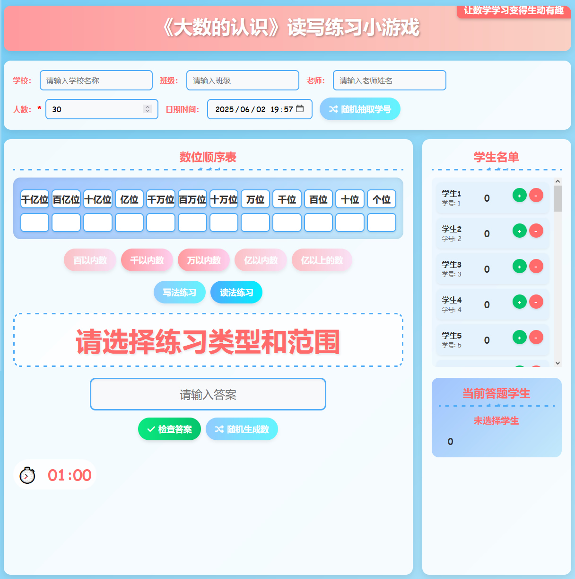This screenshot has height=579, width=575.
Task: Add a point to 学生2
Action: click(519, 231)
